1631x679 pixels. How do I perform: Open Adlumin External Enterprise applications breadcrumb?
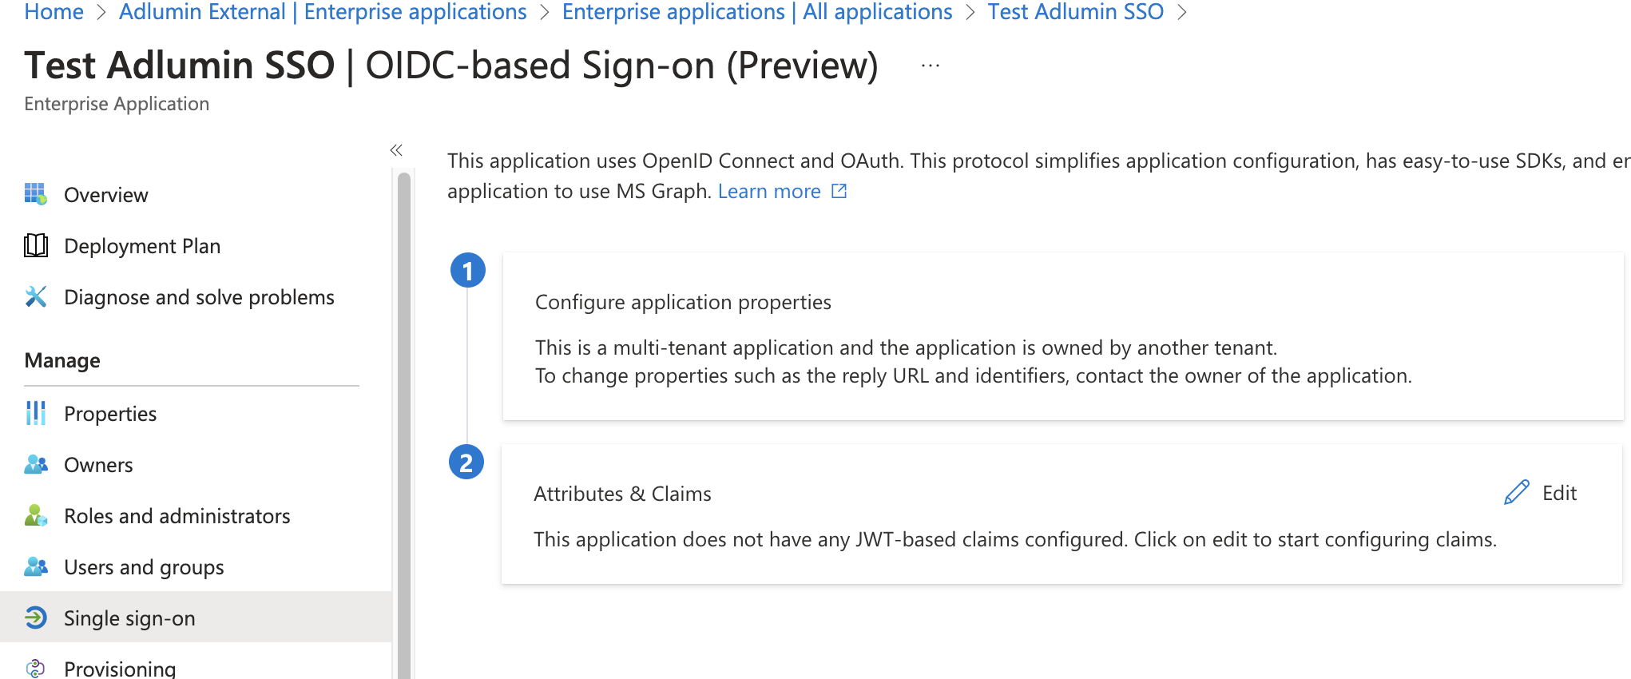click(323, 12)
